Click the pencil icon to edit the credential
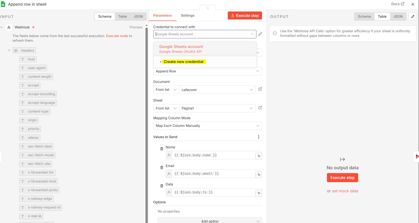The image size is (419, 223). (260, 34)
